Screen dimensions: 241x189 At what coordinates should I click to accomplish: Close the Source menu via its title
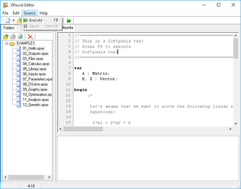click(x=29, y=13)
